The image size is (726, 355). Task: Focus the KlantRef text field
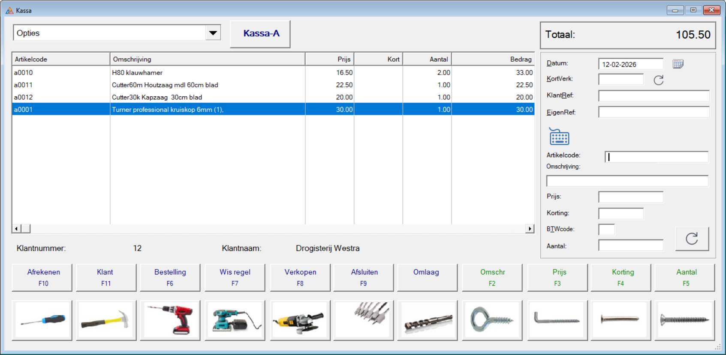point(654,95)
